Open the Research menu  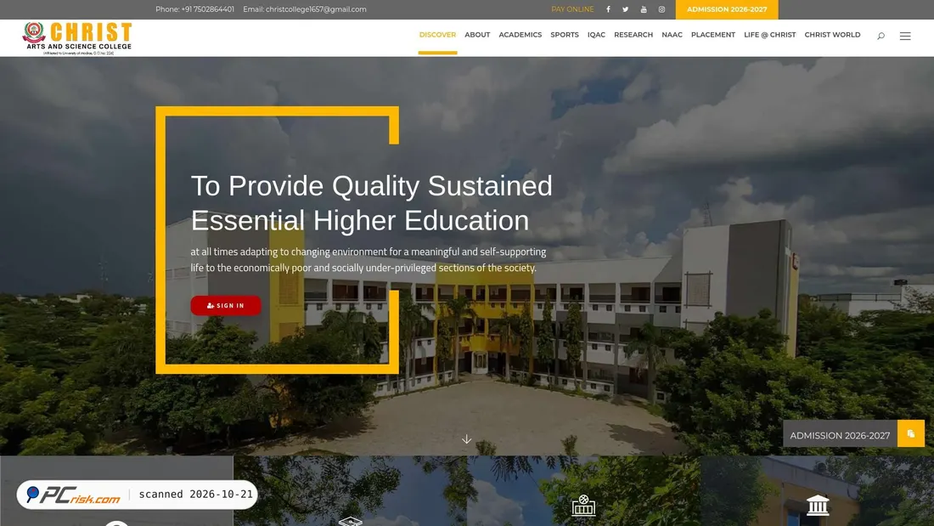click(633, 35)
